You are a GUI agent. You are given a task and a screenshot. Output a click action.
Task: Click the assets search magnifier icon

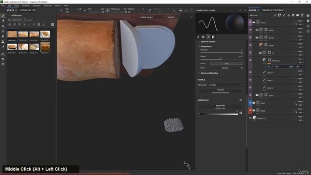tap(9, 20)
